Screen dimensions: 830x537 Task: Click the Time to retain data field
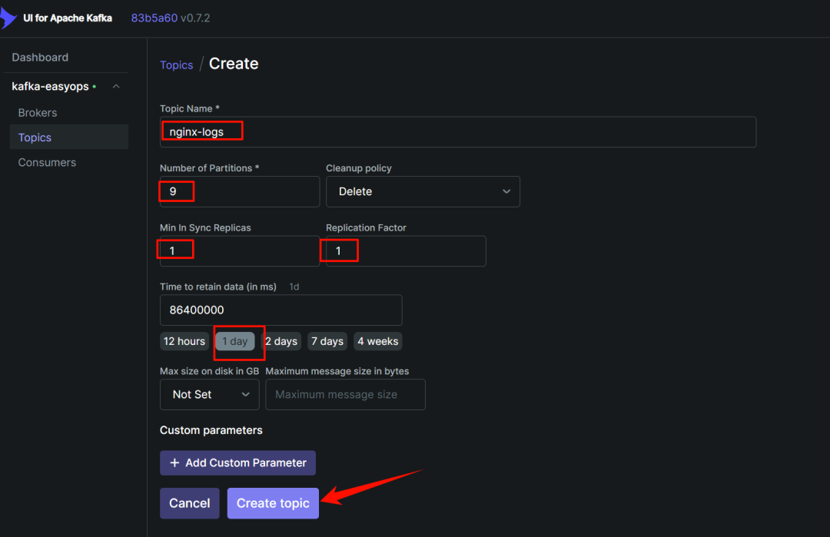click(281, 310)
